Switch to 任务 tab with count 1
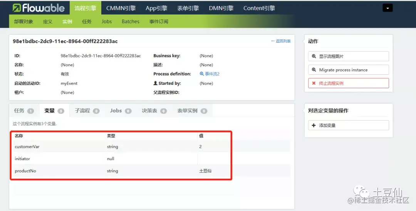 pos(24,111)
